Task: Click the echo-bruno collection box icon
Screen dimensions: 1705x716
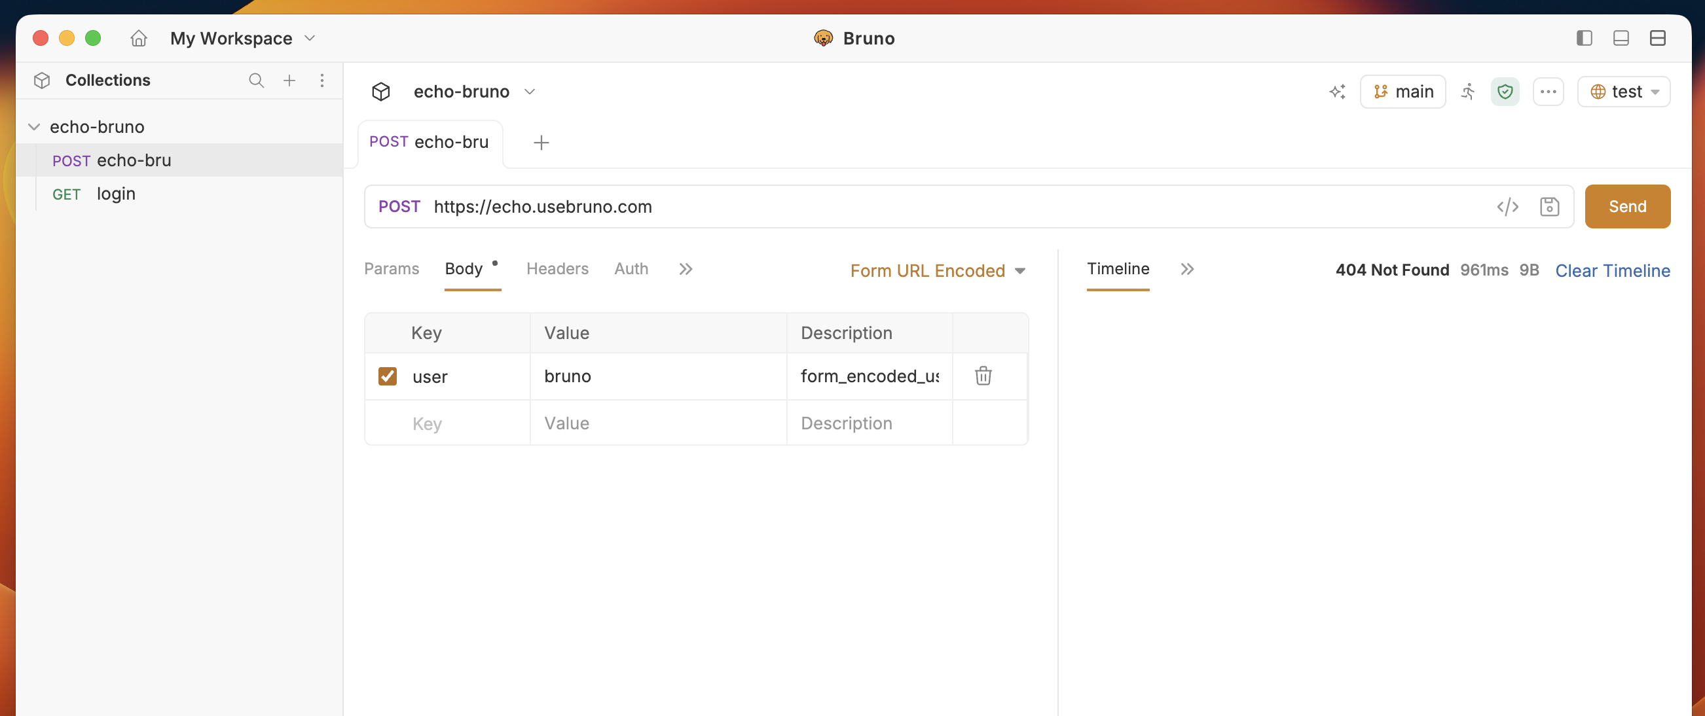Action: 381,92
